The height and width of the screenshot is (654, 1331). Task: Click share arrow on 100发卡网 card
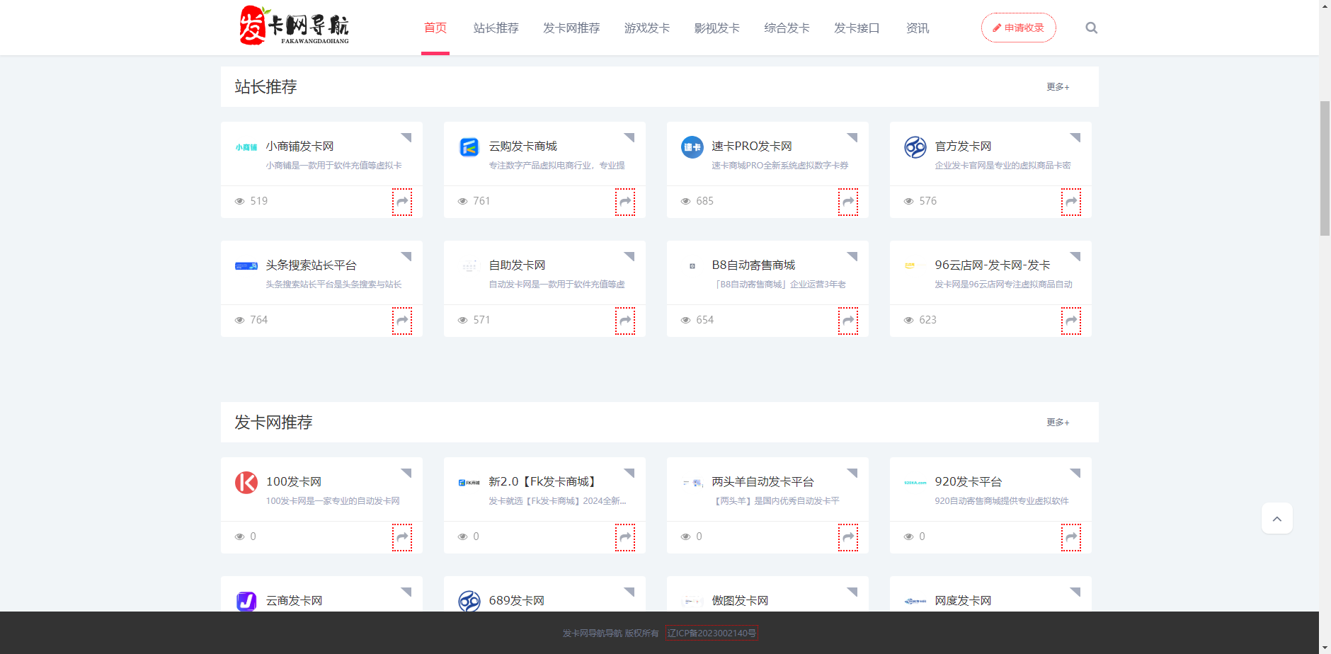coord(402,537)
